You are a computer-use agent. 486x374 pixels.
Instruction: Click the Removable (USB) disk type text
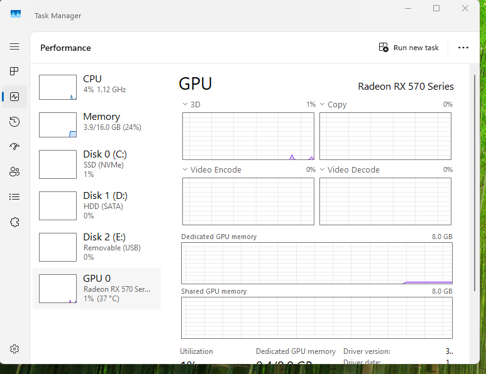click(x=112, y=248)
